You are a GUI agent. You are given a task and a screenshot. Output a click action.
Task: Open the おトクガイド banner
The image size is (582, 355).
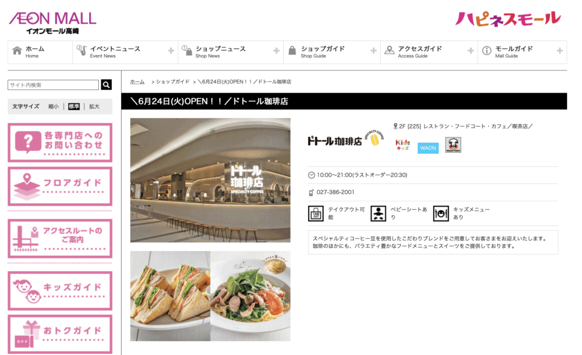tap(60, 334)
